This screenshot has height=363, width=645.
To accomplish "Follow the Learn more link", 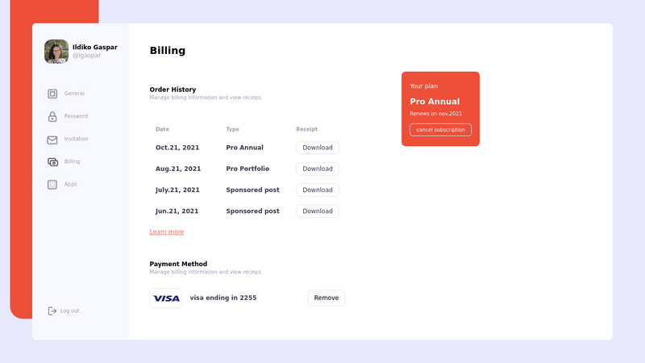I will [x=167, y=232].
